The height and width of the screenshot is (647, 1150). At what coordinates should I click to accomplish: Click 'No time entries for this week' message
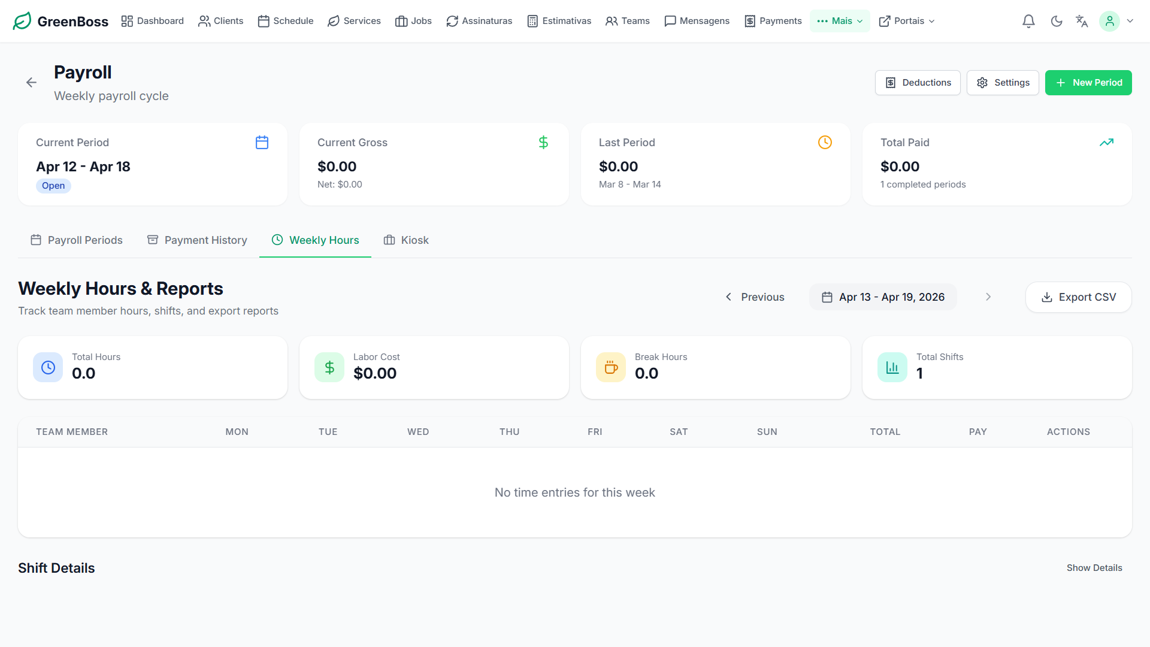click(x=575, y=492)
